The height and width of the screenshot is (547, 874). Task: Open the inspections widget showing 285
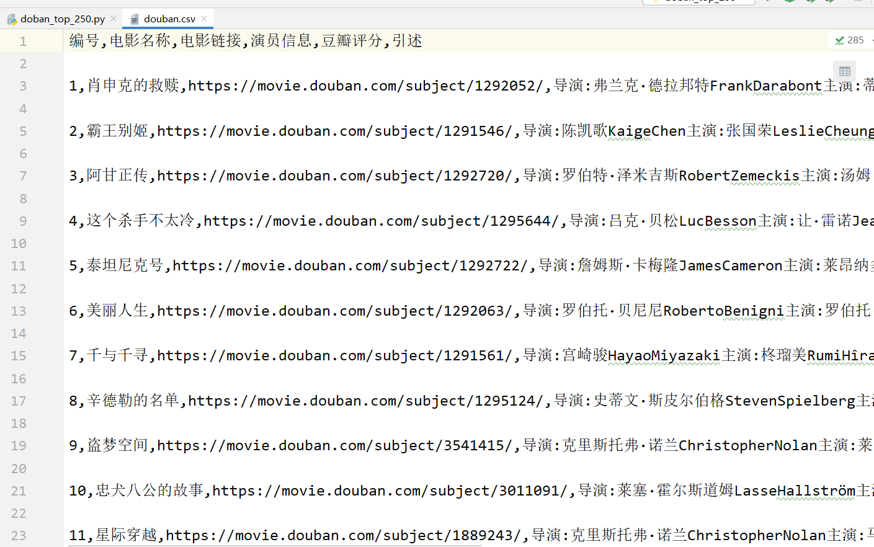(x=849, y=40)
